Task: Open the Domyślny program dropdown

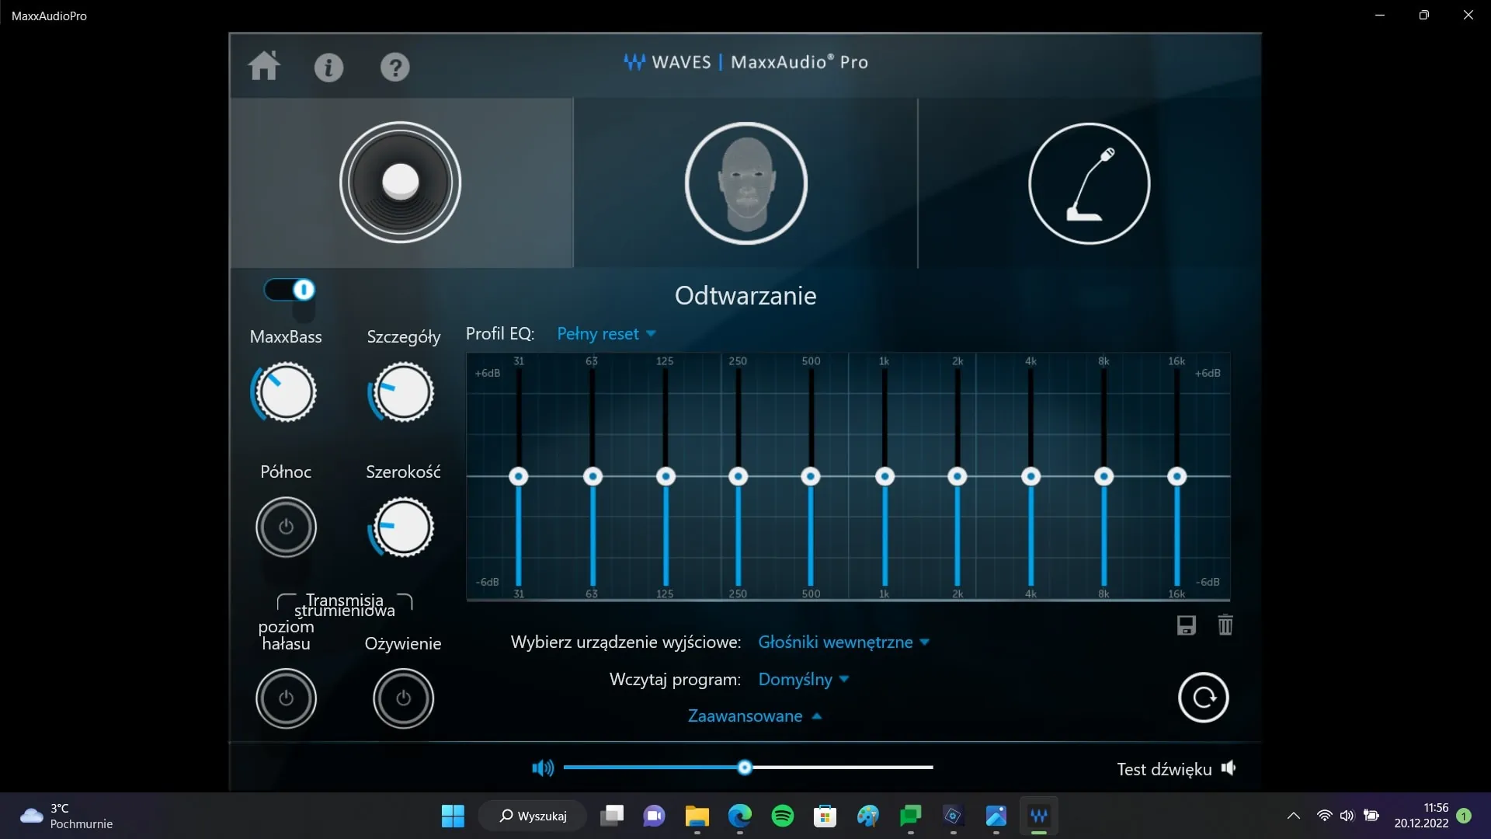Action: pos(804,680)
